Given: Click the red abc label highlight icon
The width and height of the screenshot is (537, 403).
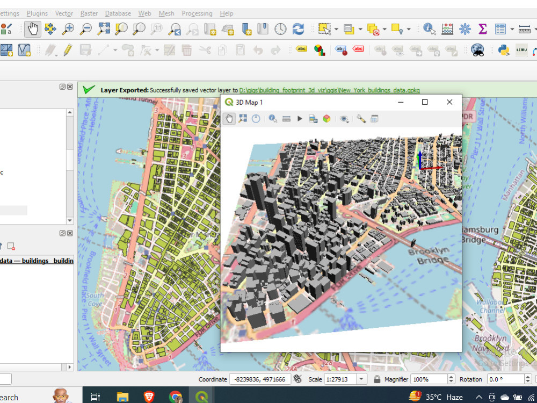Looking at the screenshot, I should pyautogui.click(x=358, y=49).
